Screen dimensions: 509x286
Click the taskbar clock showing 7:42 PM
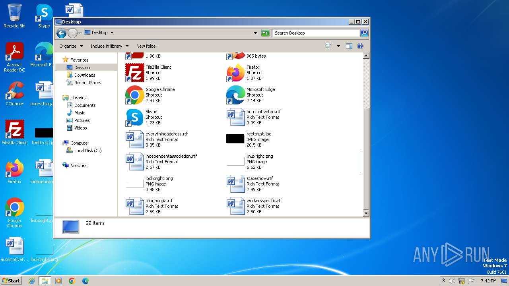(489, 281)
